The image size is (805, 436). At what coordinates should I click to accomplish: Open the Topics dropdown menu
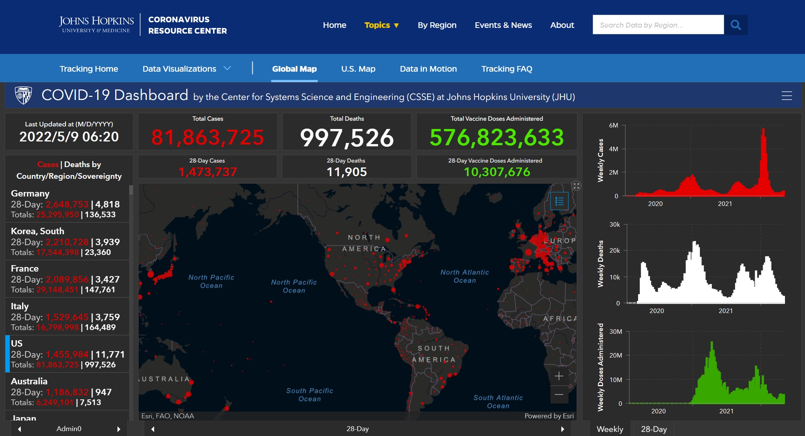pyautogui.click(x=381, y=25)
